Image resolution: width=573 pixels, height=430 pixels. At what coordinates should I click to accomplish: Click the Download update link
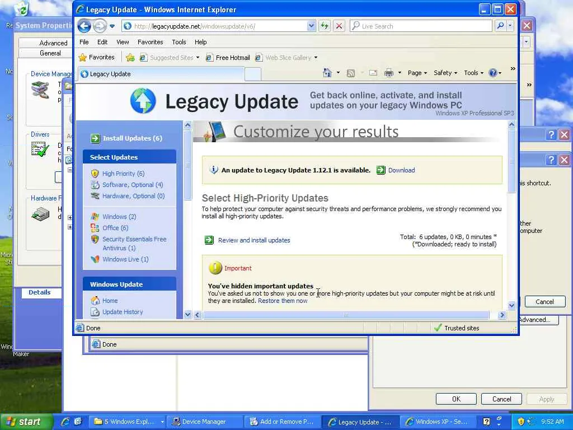(401, 170)
